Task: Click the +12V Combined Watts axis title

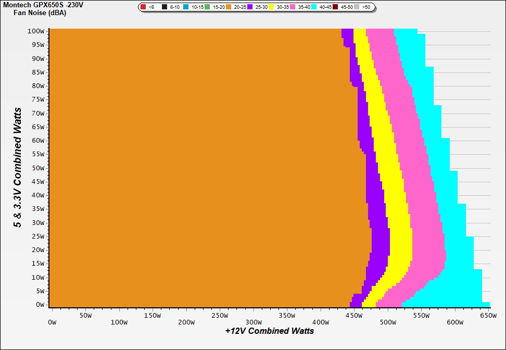Action: 270,331
